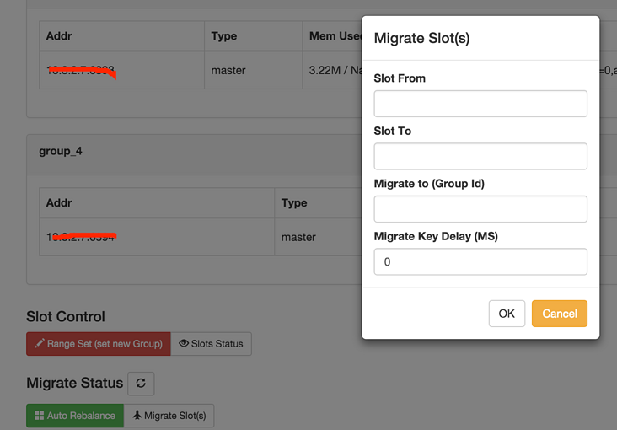
Task: Click the grid icon on Auto Rebalance
Action: click(40, 416)
